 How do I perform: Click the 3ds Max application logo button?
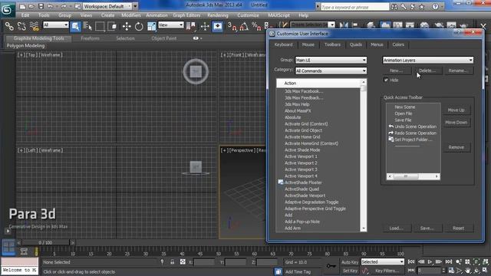click(7, 10)
